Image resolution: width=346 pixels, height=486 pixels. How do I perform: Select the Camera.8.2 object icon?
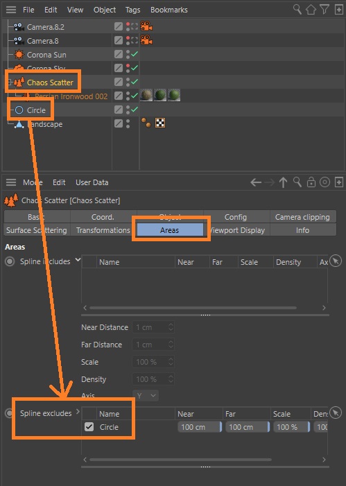point(19,27)
